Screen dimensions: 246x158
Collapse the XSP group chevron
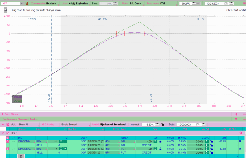[x=3, y=133]
